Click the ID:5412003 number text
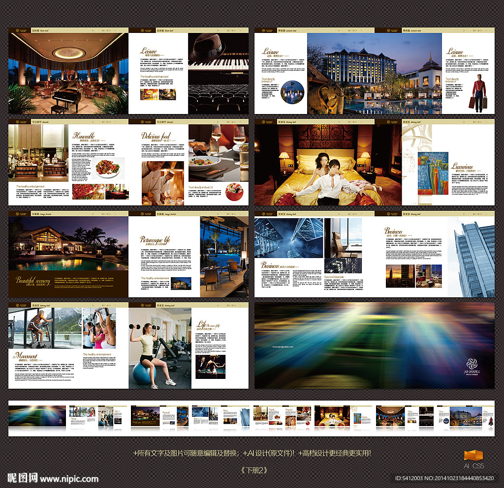This screenshot has width=504, height=488. 409,478
